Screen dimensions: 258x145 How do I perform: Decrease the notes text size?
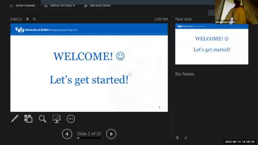click(186, 137)
